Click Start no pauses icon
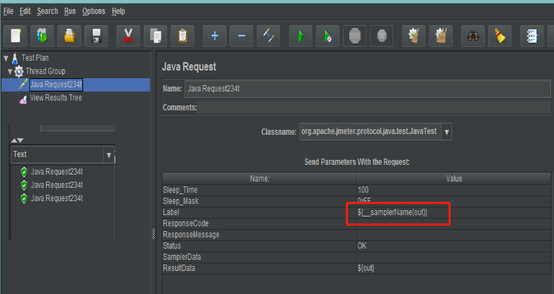Image resolution: width=554 pixels, height=294 pixels. coord(328,36)
